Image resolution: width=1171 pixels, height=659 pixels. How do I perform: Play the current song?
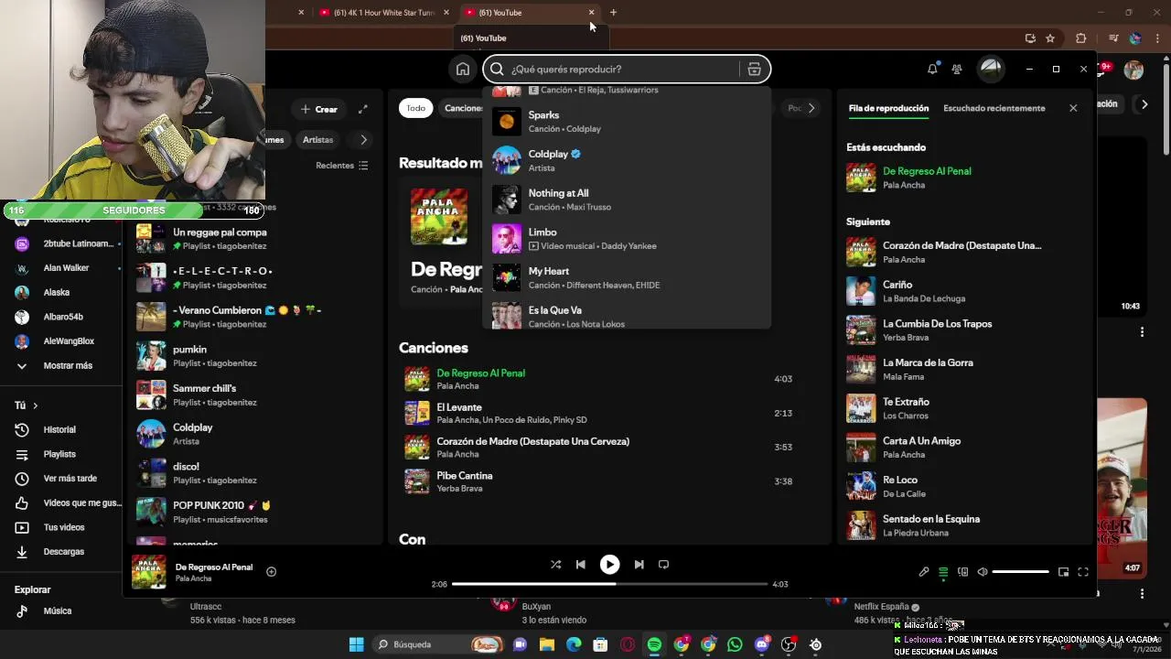tap(609, 565)
